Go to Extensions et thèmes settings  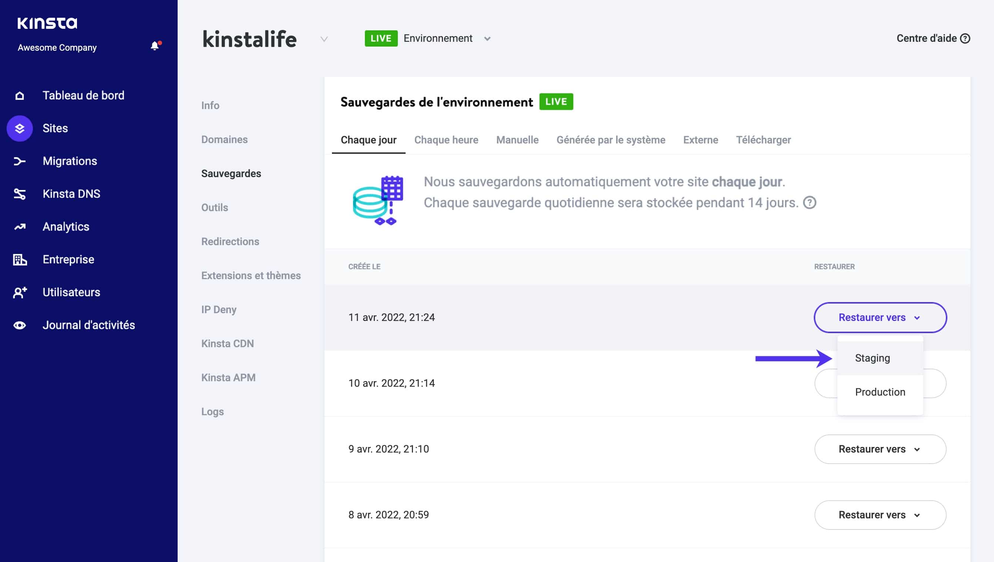(251, 275)
